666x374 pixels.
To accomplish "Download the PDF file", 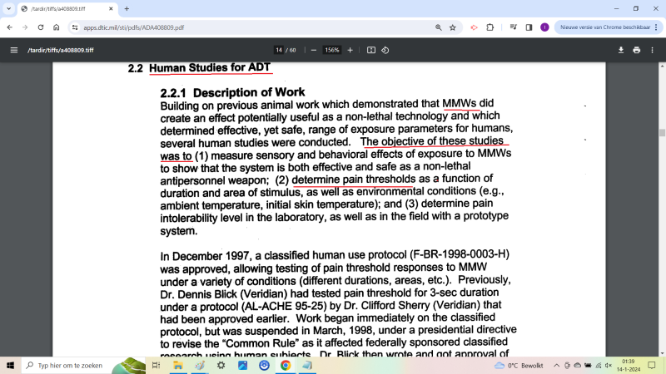I will (x=620, y=50).
